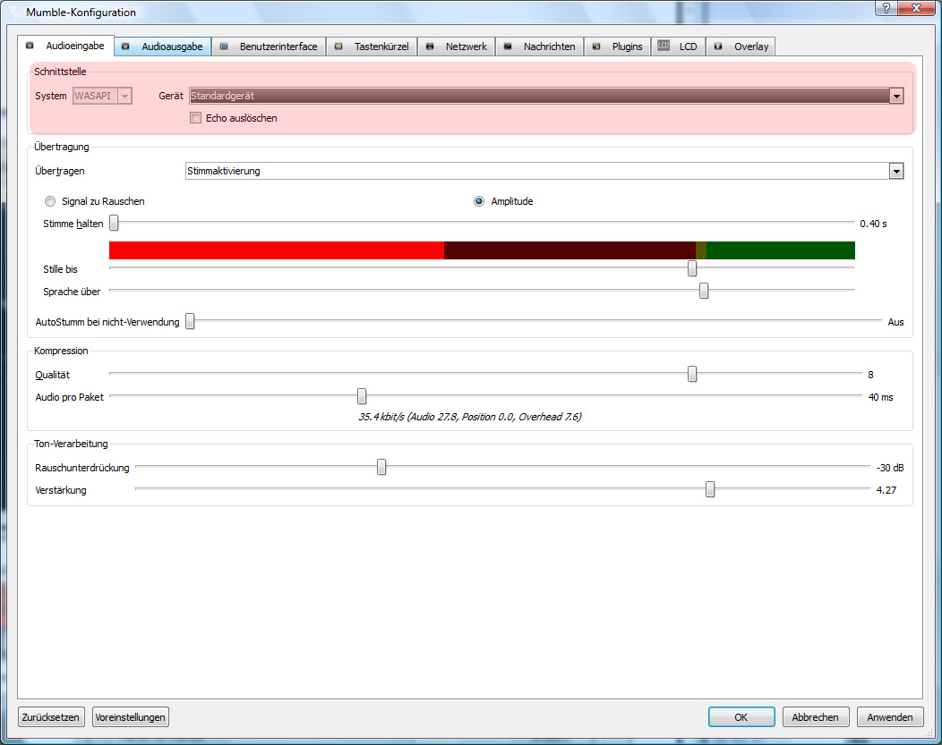
Task: Select the Signal zu Rauschen radio button
Action: tap(50, 201)
